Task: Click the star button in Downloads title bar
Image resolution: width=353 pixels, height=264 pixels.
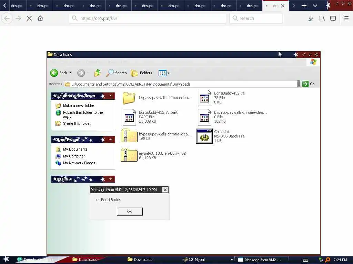Action: click(x=295, y=55)
